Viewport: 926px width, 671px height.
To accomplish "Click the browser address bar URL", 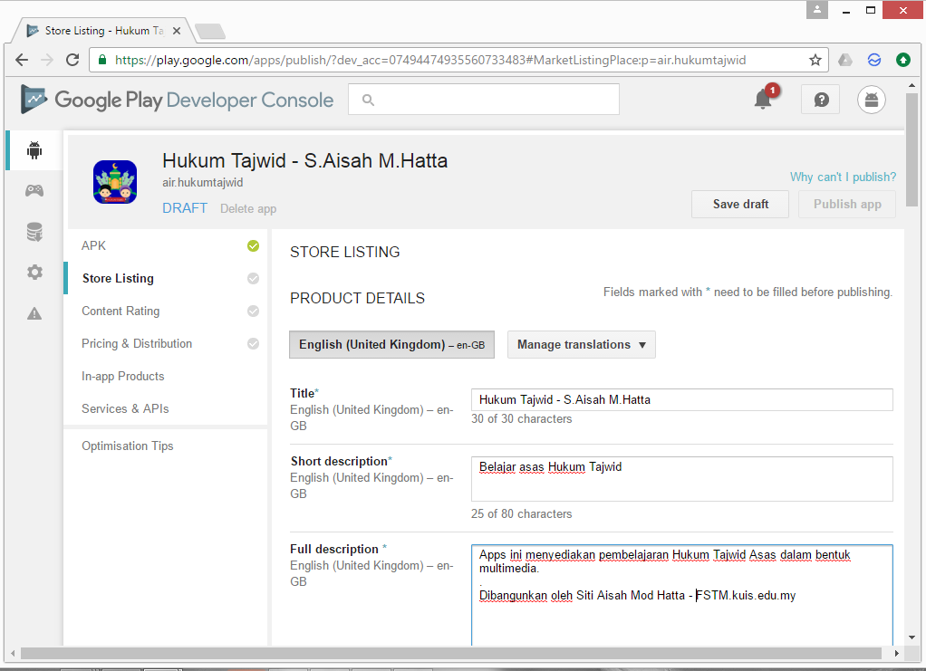I will [x=429, y=60].
